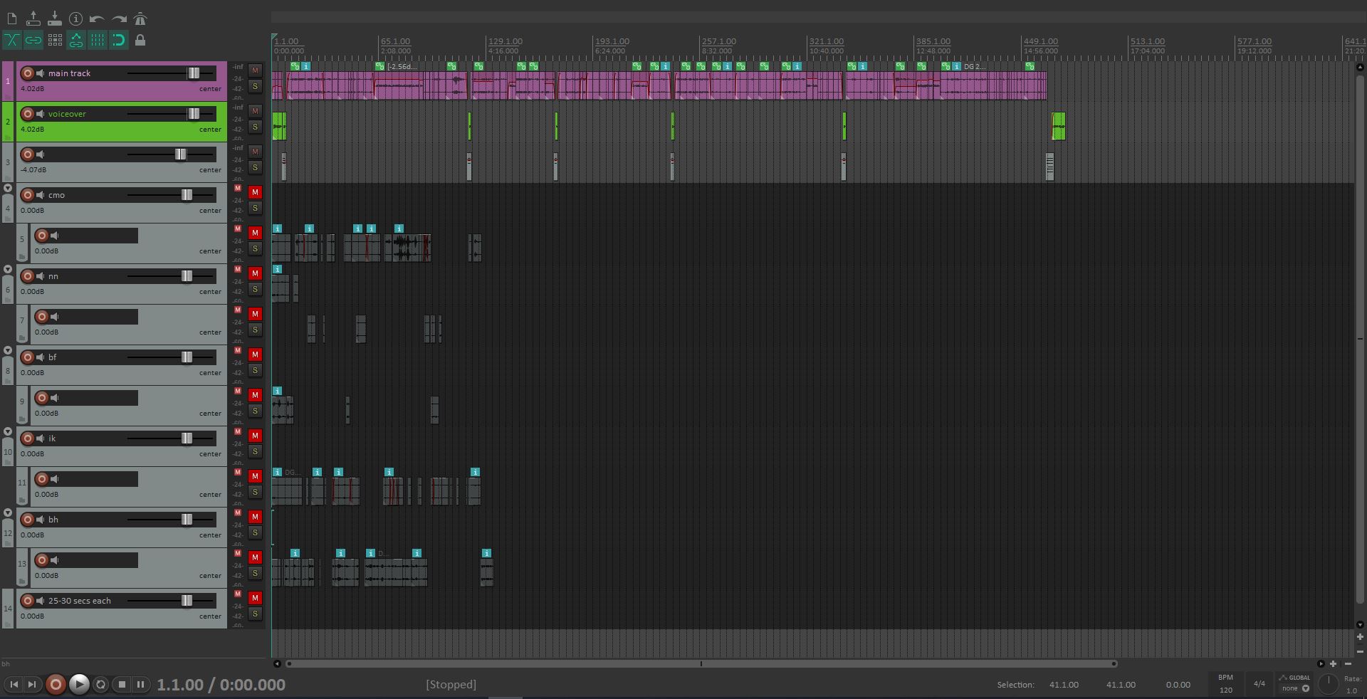
Task: Go to start of project
Action: [14, 685]
